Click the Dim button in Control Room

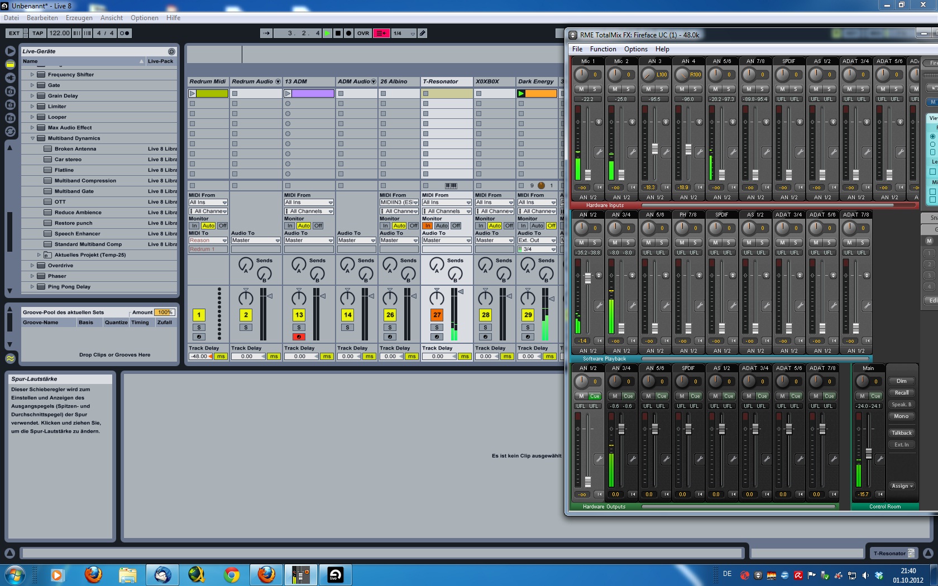901,381
